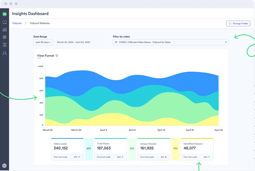Select the Video Loads stat card
The height and width of the screenshot is (171, 255).
tap(67, 149)
